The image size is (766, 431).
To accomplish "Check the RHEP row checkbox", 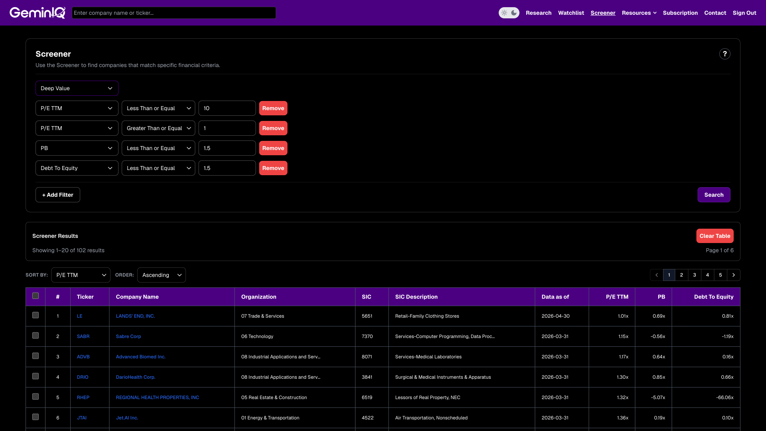I will 36,397.
